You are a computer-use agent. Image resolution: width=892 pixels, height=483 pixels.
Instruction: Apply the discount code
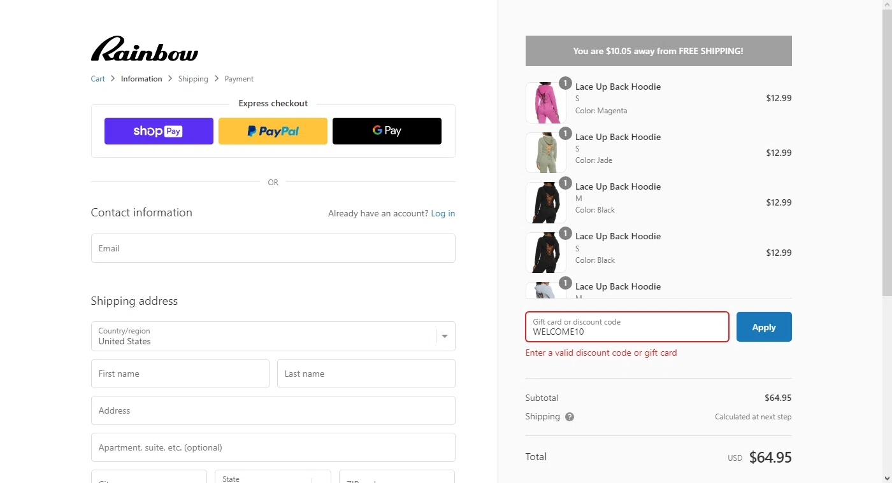[764, 327]
